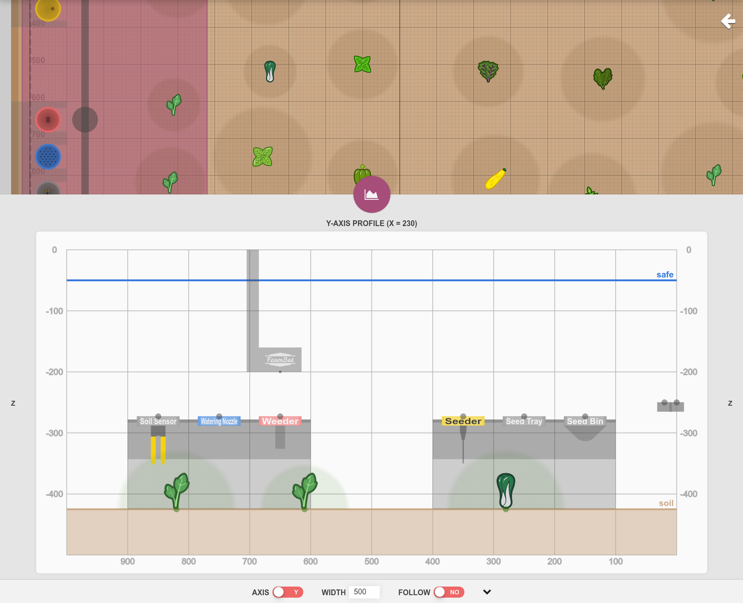Click the Weeder label in profile

tap(280, 421)
